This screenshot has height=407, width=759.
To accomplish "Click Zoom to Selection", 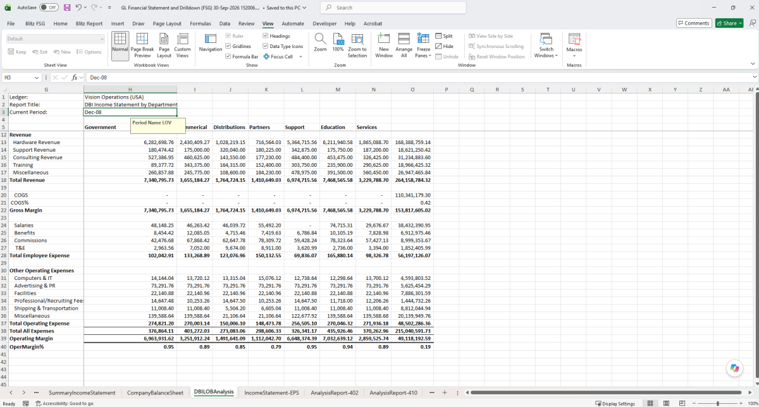I will pyautogui.click(x=357, y=46).
